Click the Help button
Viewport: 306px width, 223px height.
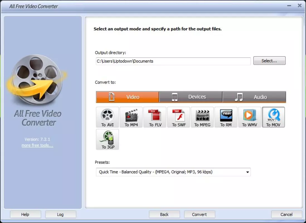click(x=25, y=214)
